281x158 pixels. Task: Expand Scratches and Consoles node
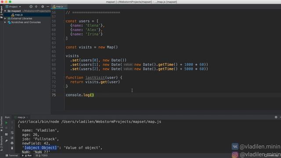(5, 22)
